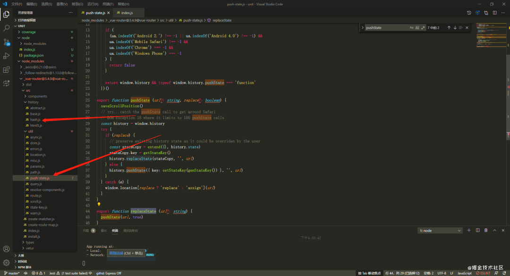The image size is (510, 276).
Task: Click the split editor icon
Action: tap(495, 13)
